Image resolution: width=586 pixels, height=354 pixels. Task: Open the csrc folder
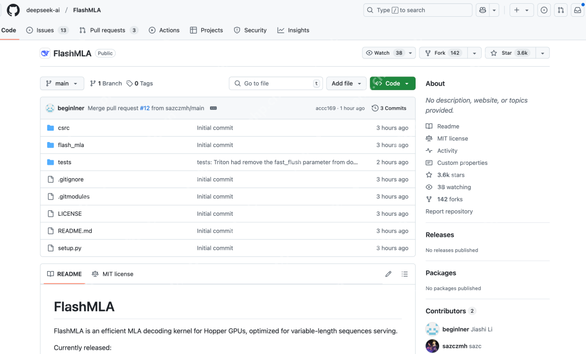point(63,128)
